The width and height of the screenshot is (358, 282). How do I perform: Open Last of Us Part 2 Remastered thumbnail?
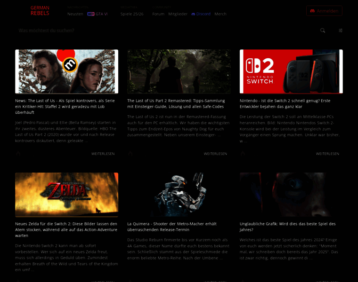pos(179,71)
